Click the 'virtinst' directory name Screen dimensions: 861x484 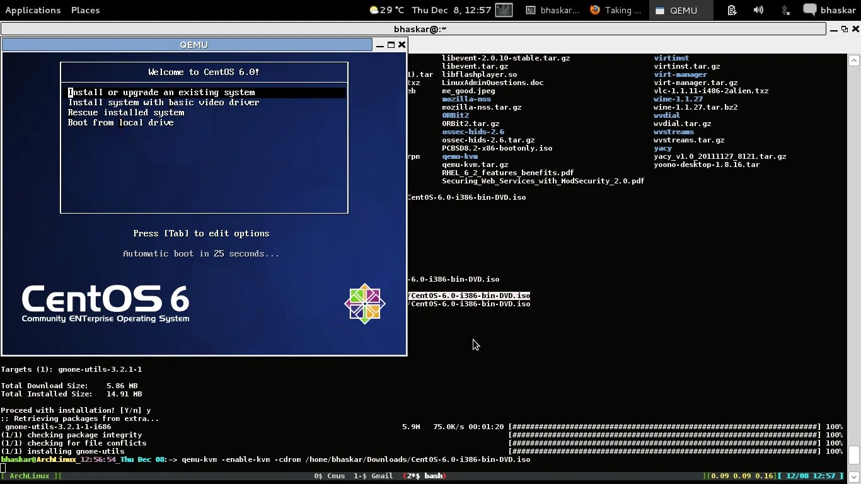pyautogui.click(x=671, y=58)
